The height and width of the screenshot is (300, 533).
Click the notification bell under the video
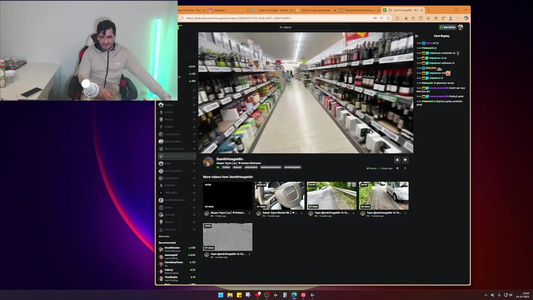pyautogui.click(x=397, y=160)
